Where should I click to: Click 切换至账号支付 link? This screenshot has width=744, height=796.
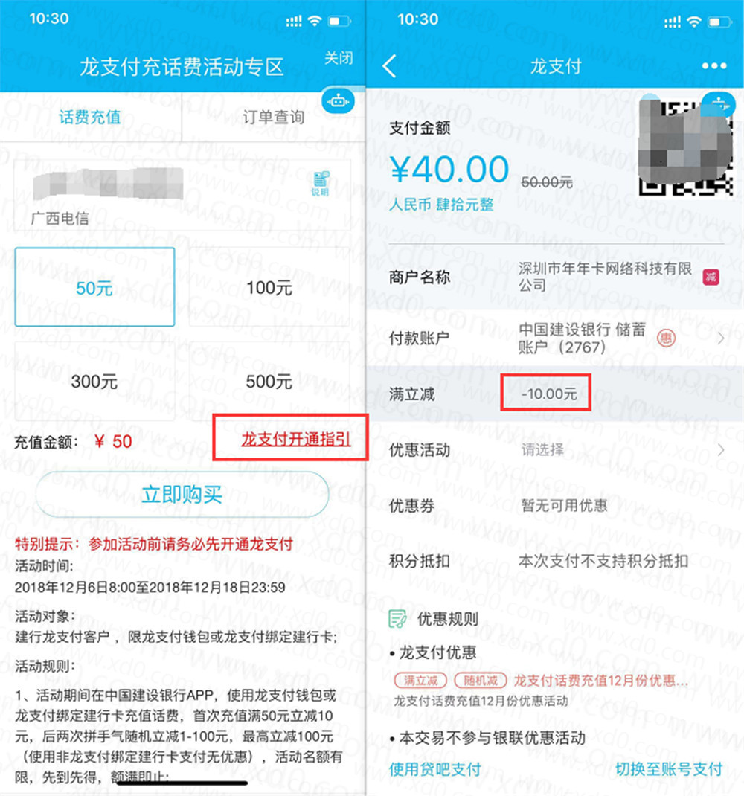coord(669,768)
